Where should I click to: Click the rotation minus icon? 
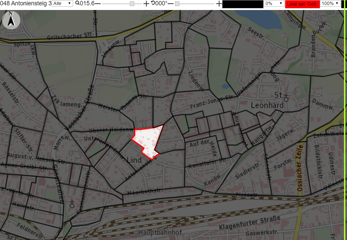click(171, 4)
